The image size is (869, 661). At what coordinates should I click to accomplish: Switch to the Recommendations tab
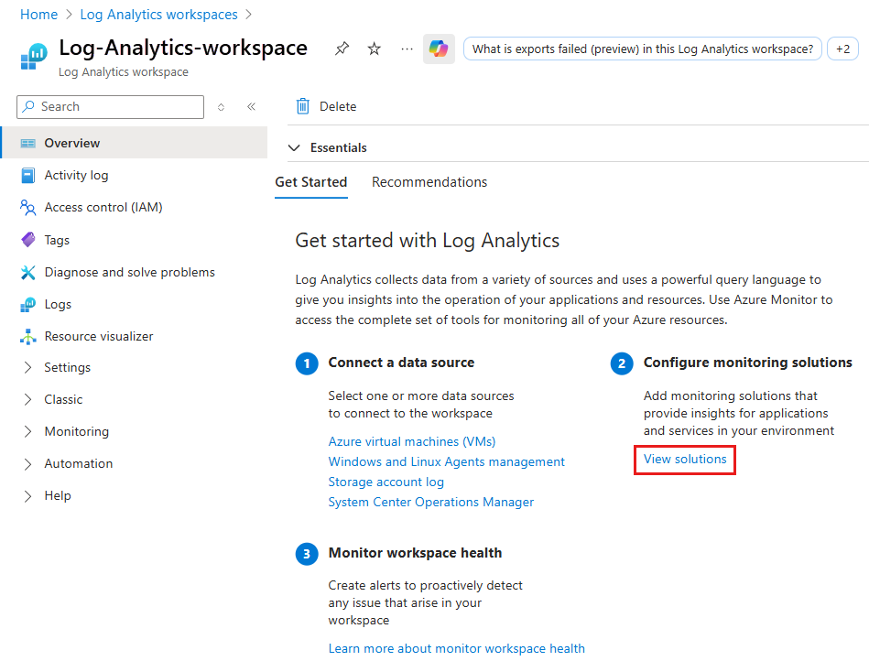coord(429,182)
